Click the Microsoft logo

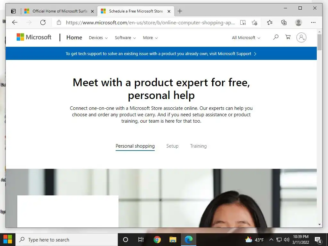click(34, 37)
